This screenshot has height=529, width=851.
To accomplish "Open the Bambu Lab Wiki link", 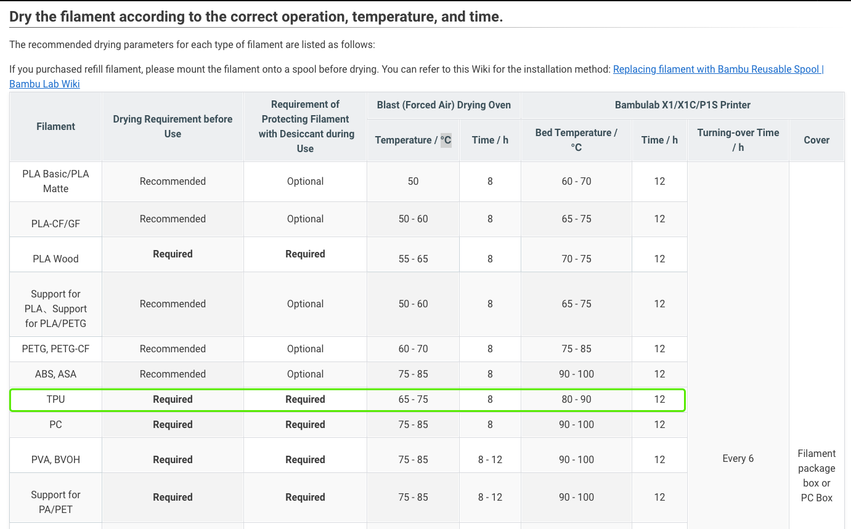I will point(44,84).
